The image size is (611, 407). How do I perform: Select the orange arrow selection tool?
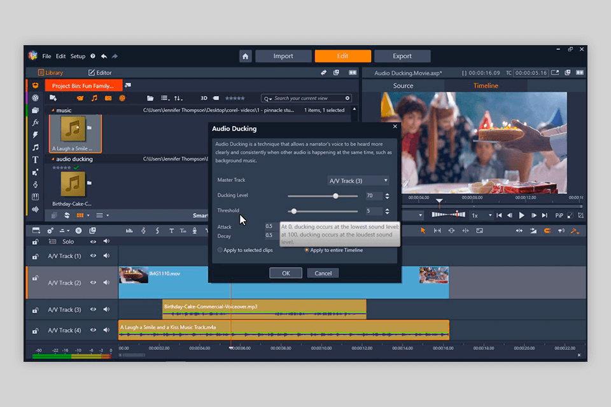click(423, 231)
